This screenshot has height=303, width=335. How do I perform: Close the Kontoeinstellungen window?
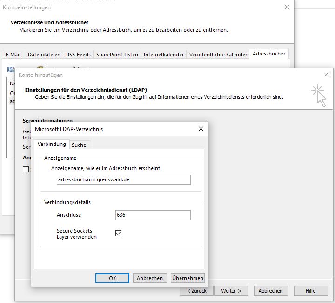287,7
